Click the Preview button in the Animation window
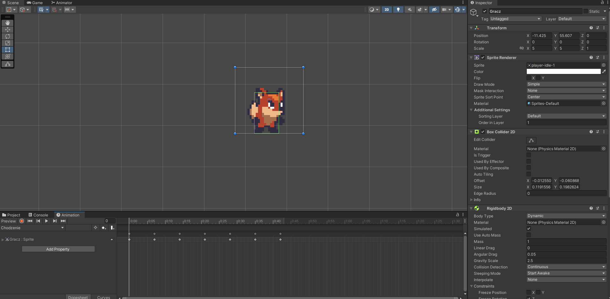This screenshot has width=610, height=299. tap(8, 221)
